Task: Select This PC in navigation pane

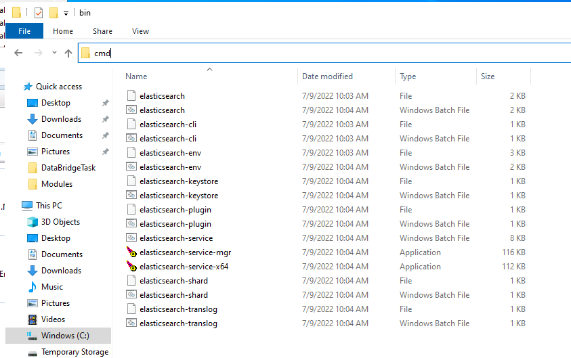Action: [49, 206]
